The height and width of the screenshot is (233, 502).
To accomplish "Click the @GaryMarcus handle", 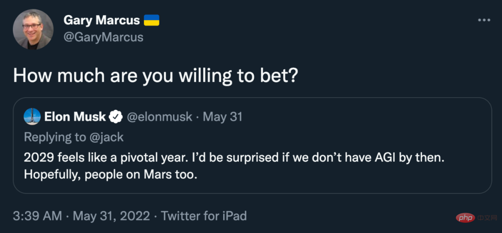I will [x=103, y=37].
